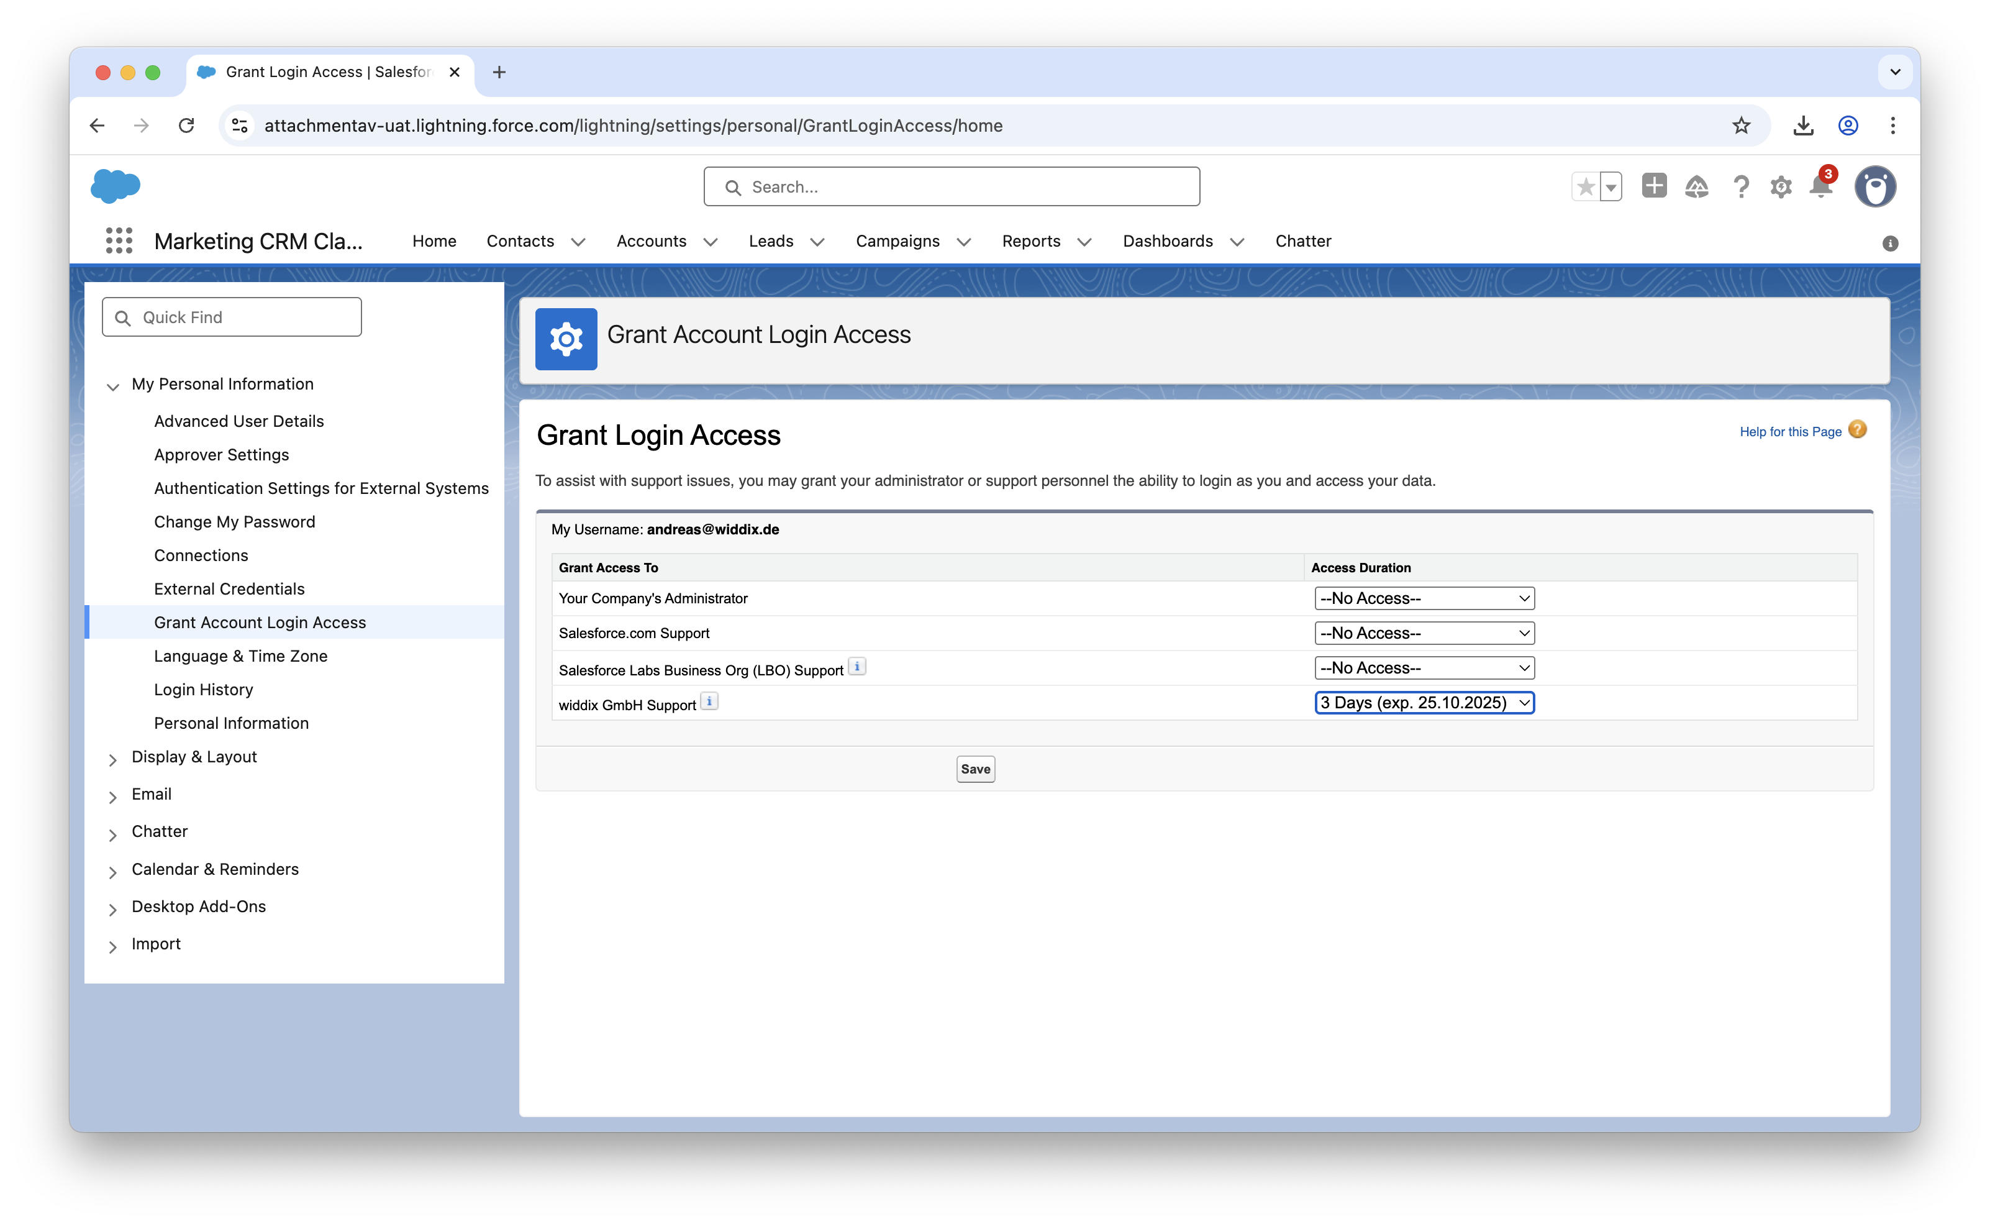Click the Favorites star icon
The height and width of the screenshot is (1224, 1990).
coord(1586,187)
